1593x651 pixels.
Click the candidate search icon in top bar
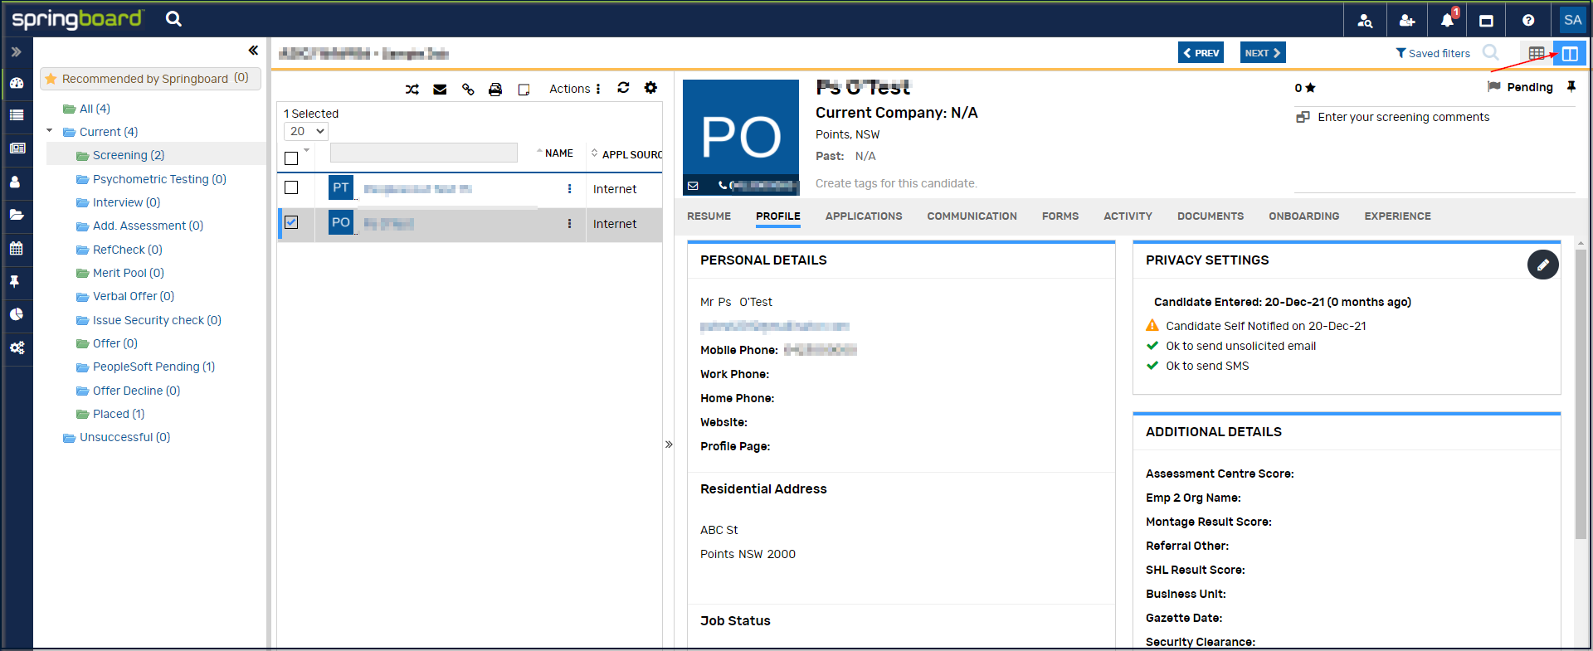coord(1365,20)
